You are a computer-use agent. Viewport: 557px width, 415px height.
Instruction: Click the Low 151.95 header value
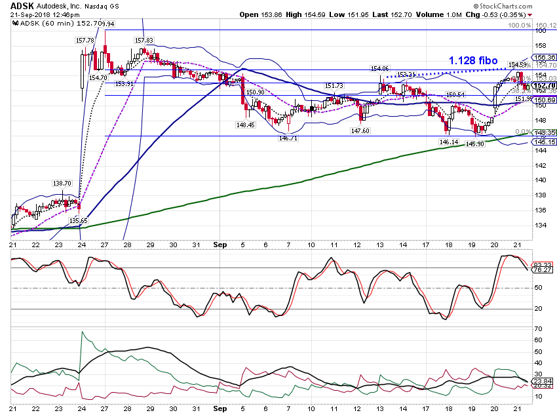349,14
